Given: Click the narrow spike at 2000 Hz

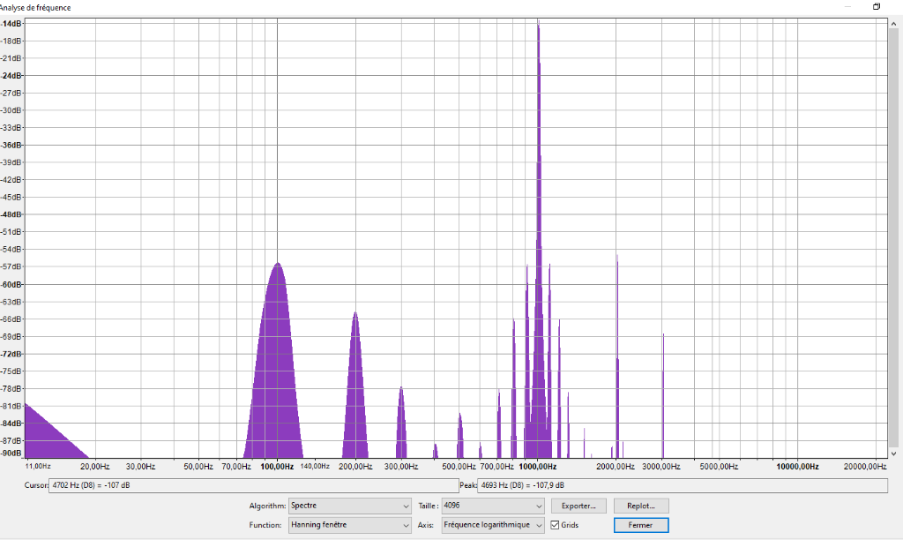Looking at the screenshot, I should (617, 353).
